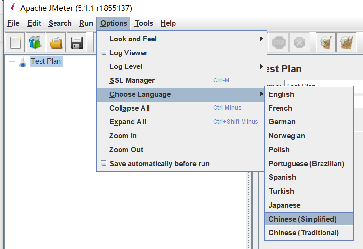The image size is (363, 249).
Task: Close the Options menu
Action: (113, 23)
